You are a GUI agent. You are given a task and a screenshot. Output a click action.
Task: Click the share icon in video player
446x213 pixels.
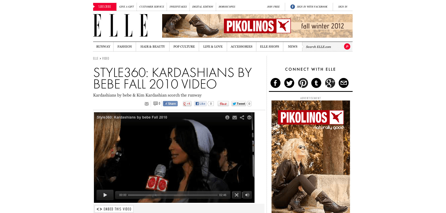pyautogui.click(x=242, y=117)
